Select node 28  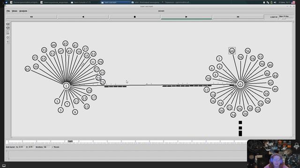(x=245, y=114)
